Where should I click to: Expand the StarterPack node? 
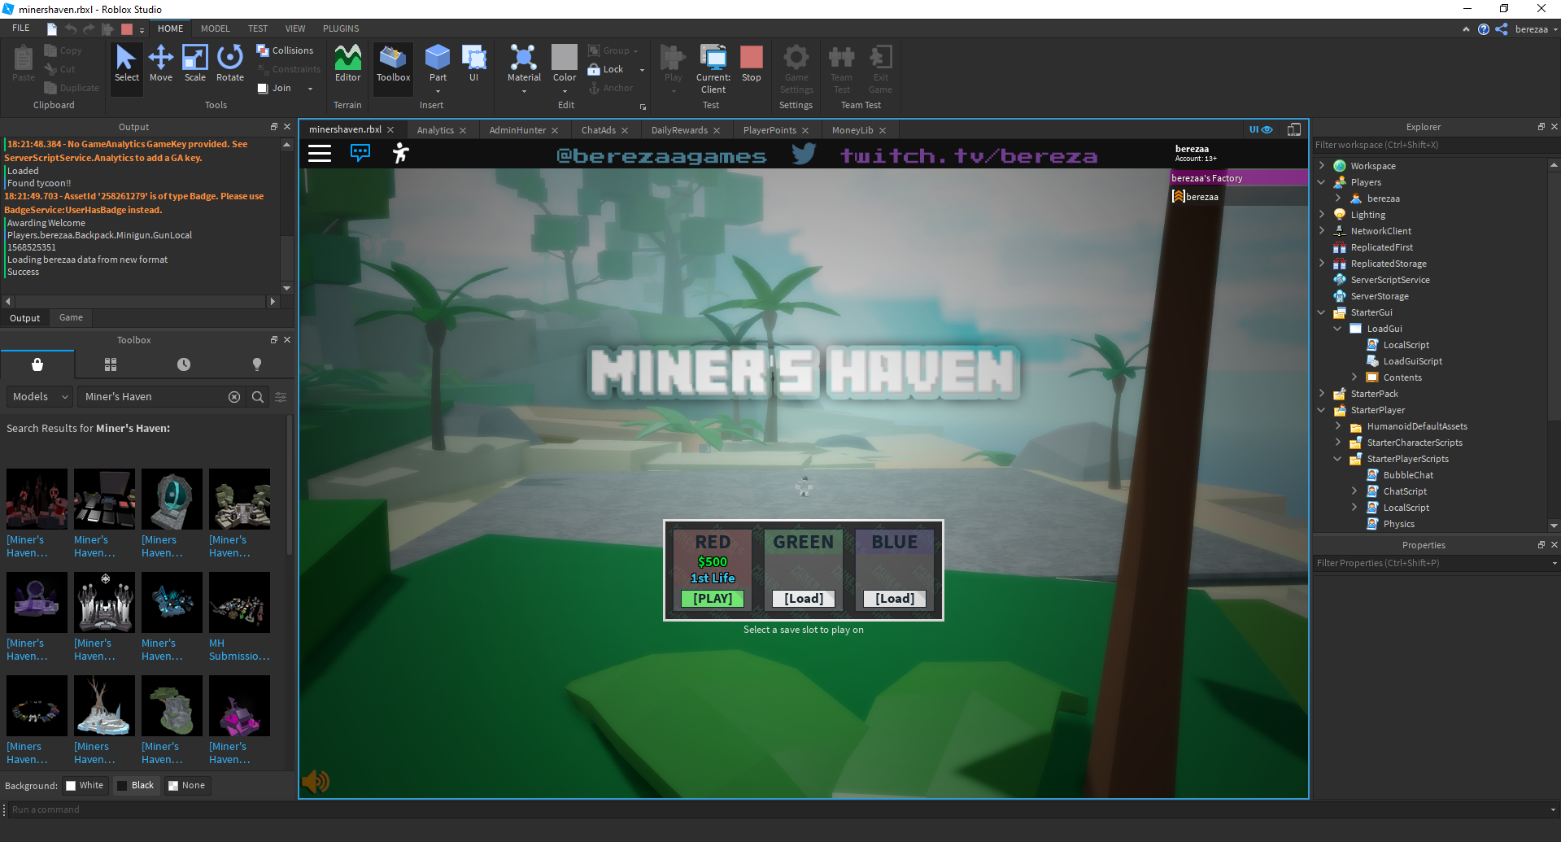[x=1322, y=394]
